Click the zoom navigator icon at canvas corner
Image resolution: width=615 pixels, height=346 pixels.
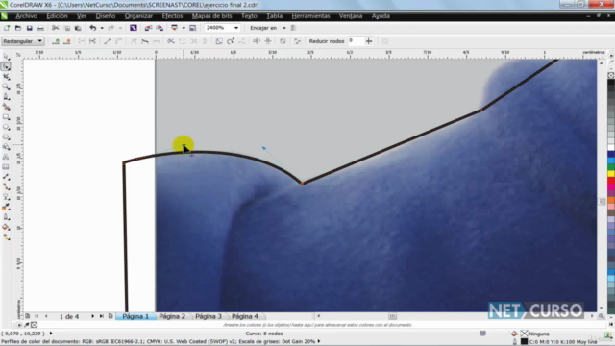coord(602,316)
